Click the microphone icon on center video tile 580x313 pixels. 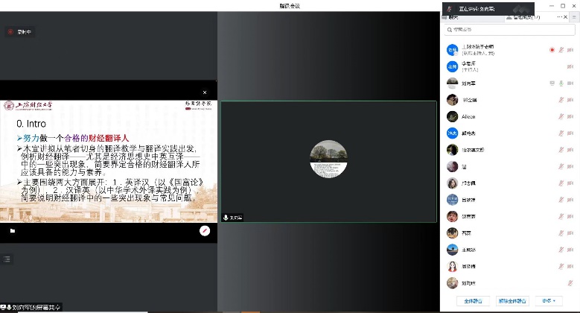[x=226, y=218]
